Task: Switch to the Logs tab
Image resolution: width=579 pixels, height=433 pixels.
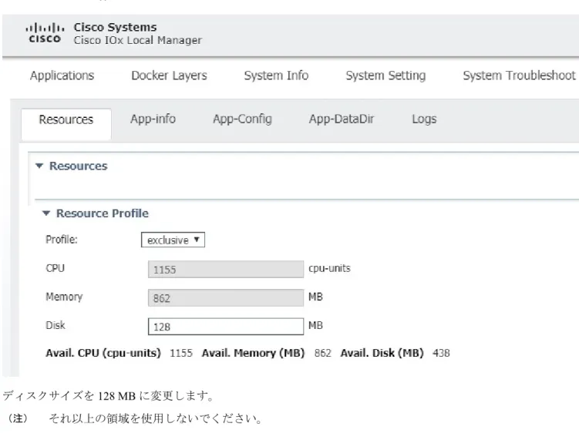Action: click(424, 119)
